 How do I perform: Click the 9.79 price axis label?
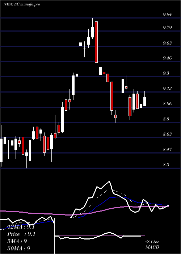pyautogui.click(x=167, y=27)
